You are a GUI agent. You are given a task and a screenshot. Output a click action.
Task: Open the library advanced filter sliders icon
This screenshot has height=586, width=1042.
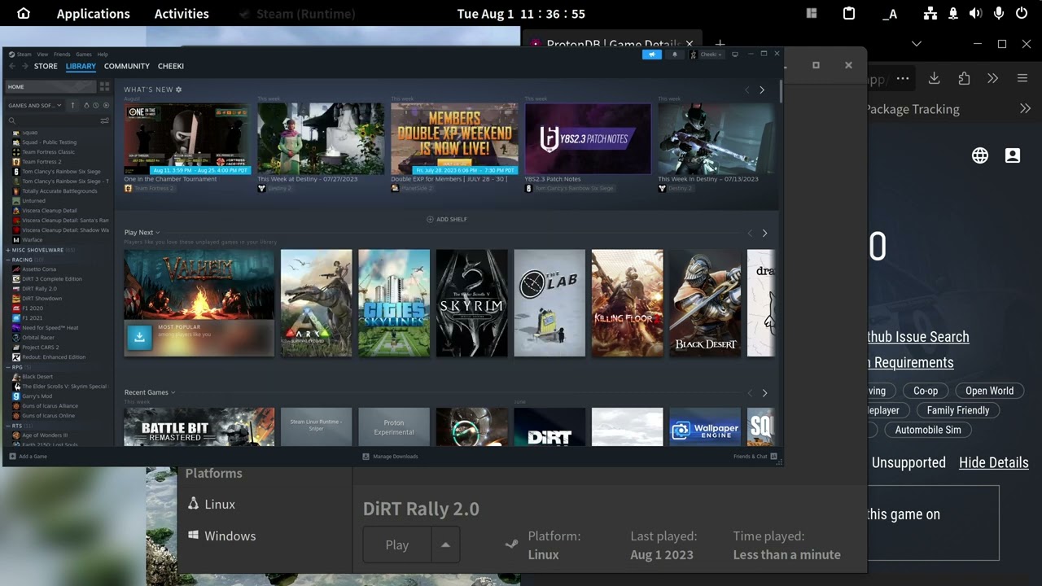pyautogui.click(x=104, y=120)
